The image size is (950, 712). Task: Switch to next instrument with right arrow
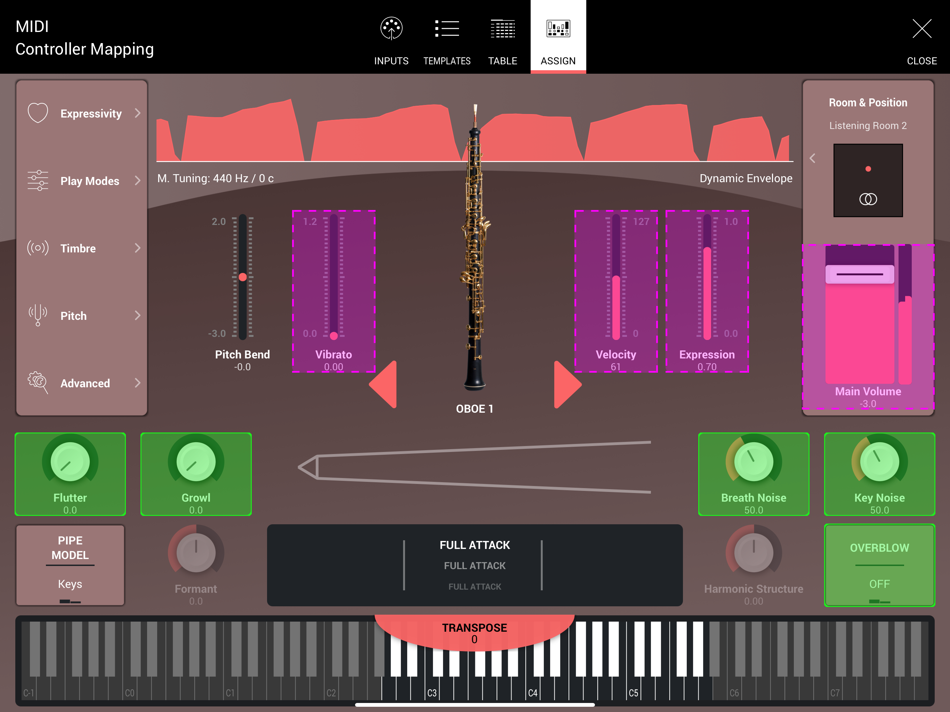tap(568, 384)
